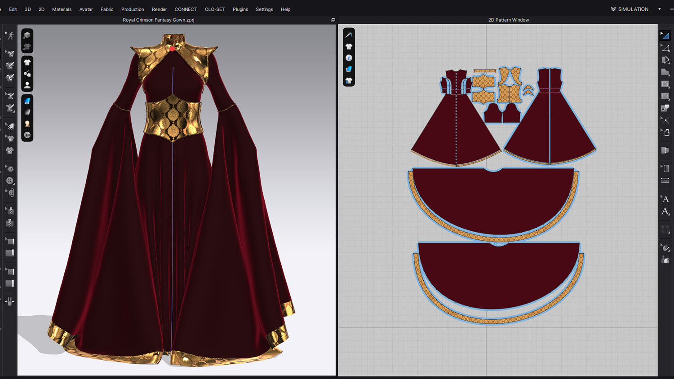Screen dimensions: 674x379
Task: Select the Simulate running-figure tool
Action: click(10, 35)
